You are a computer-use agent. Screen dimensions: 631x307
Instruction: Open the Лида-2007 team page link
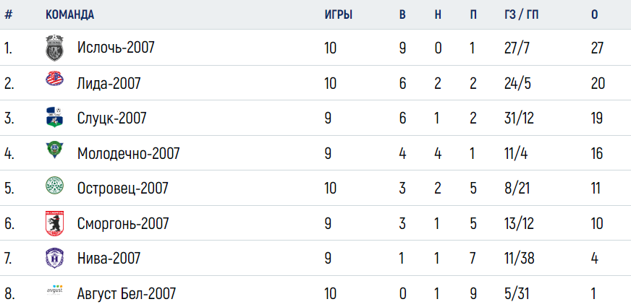[x=109, y=84]
